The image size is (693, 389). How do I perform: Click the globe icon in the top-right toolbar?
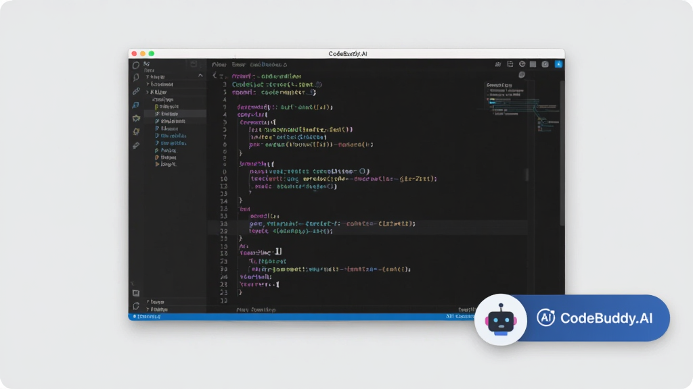522,64
